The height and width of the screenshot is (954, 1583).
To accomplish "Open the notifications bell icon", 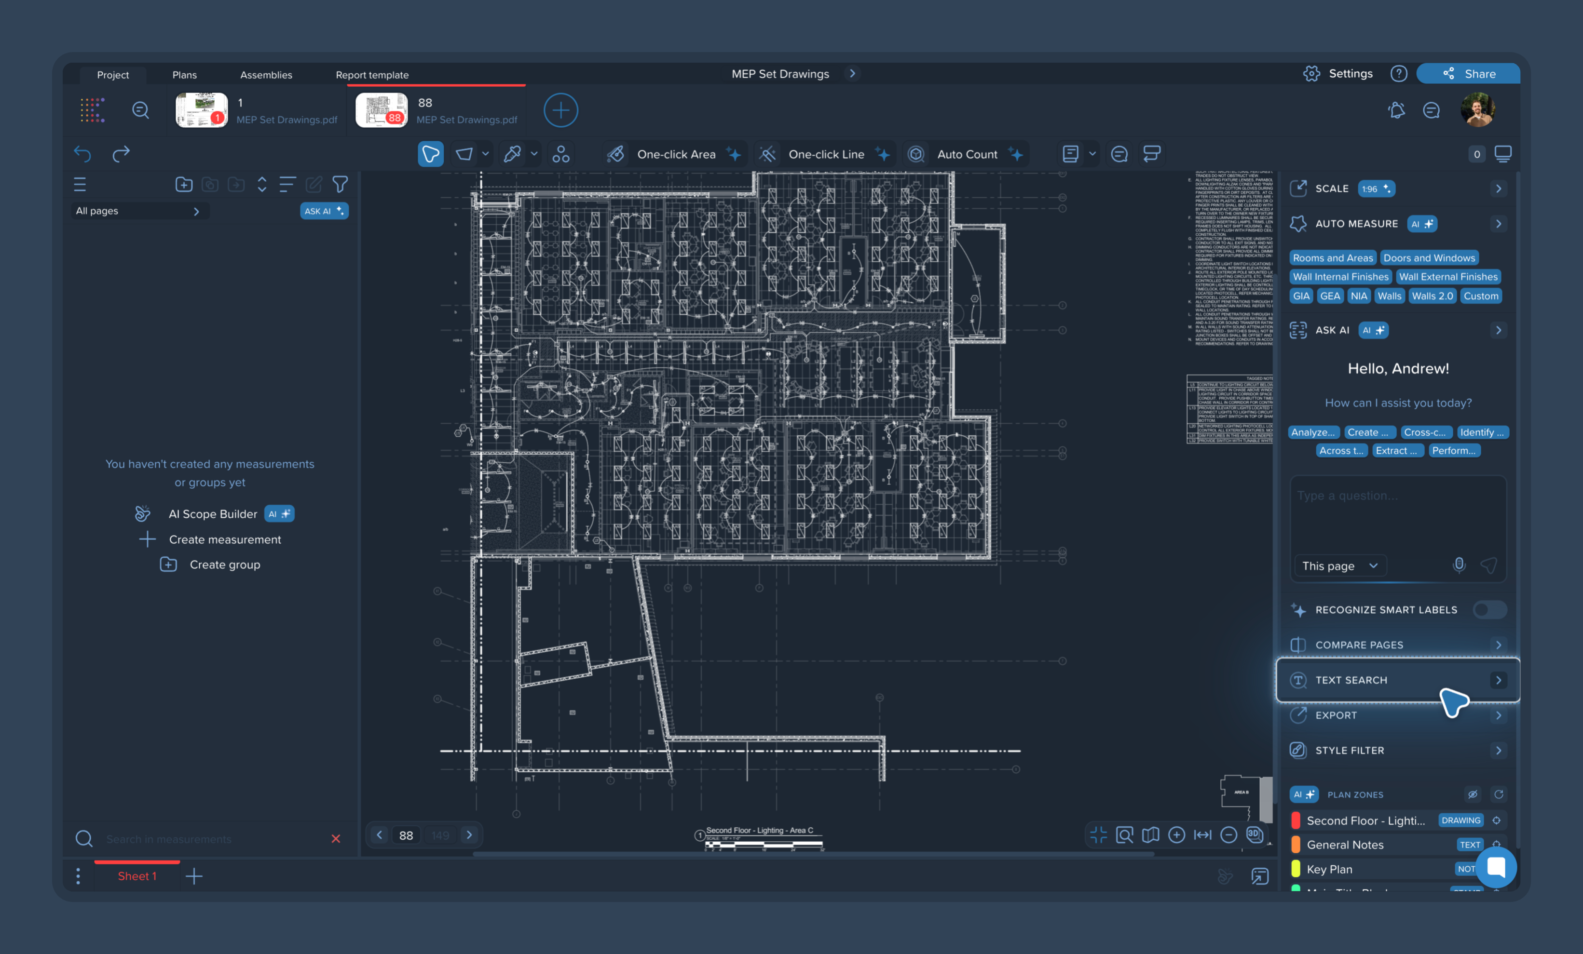I will click(x=1396, y=110).
